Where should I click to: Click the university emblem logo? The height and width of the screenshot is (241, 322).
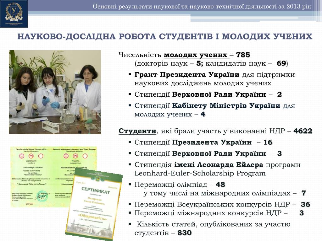point(14,14)
